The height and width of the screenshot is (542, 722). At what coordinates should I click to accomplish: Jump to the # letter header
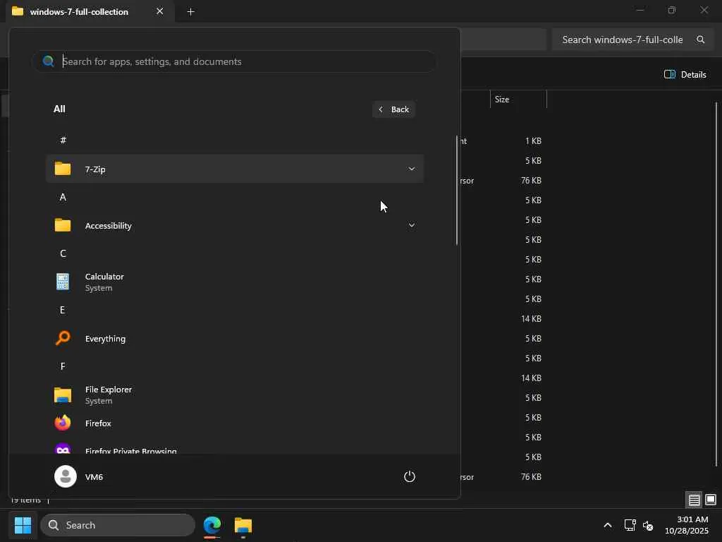pos(63,140)
